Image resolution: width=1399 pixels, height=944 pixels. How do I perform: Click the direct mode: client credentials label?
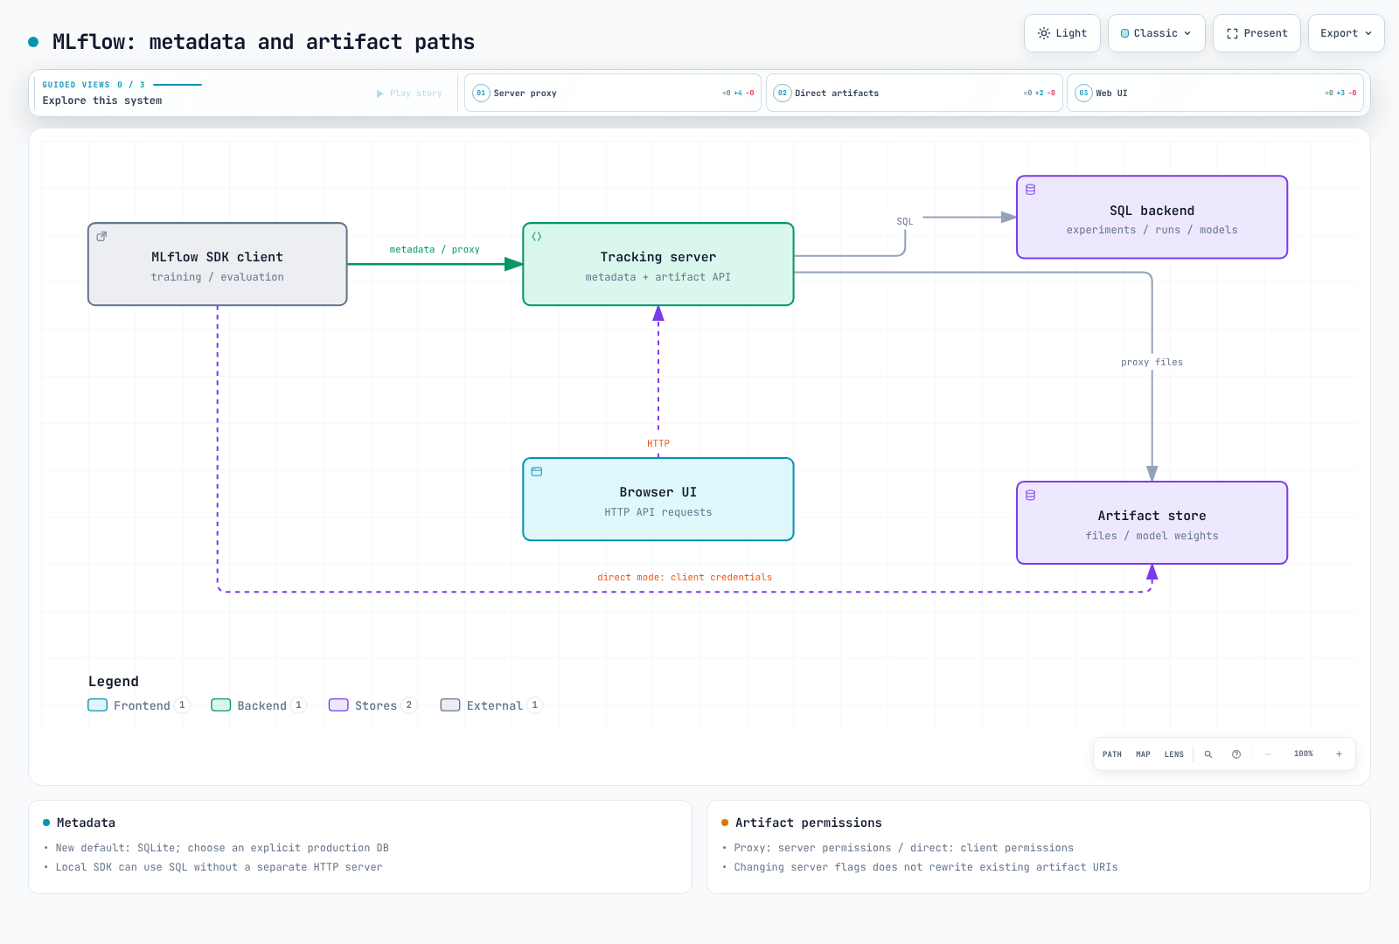pos(685,578)
